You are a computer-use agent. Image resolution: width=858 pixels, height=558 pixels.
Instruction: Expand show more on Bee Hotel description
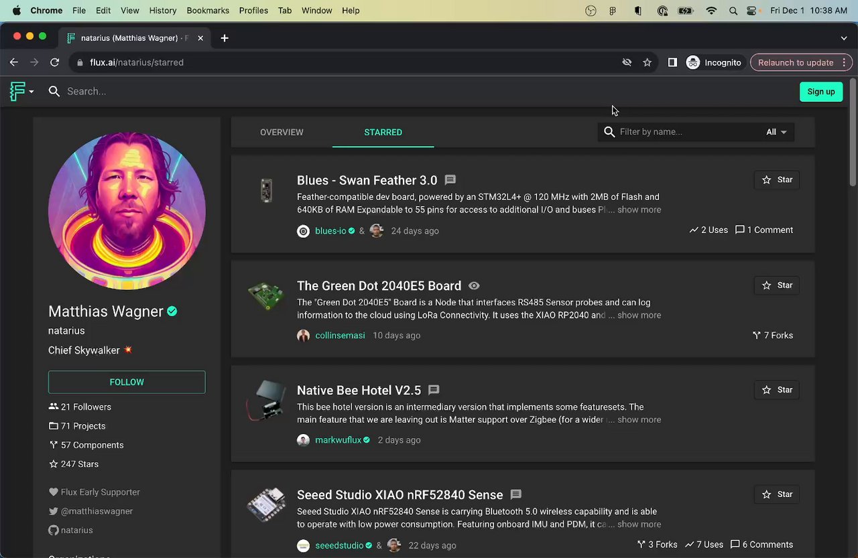point(639,419)
